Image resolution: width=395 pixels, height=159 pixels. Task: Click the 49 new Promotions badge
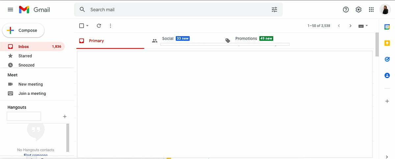266,39
